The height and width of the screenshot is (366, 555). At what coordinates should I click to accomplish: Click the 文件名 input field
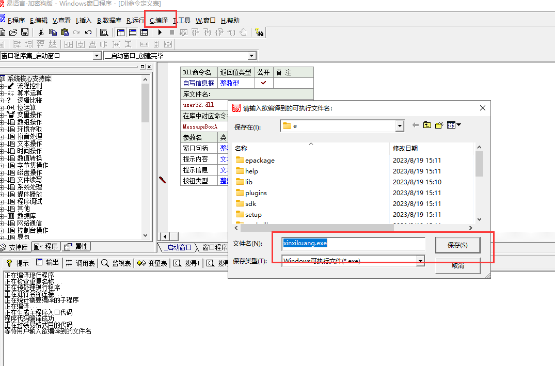pos(353,244)
